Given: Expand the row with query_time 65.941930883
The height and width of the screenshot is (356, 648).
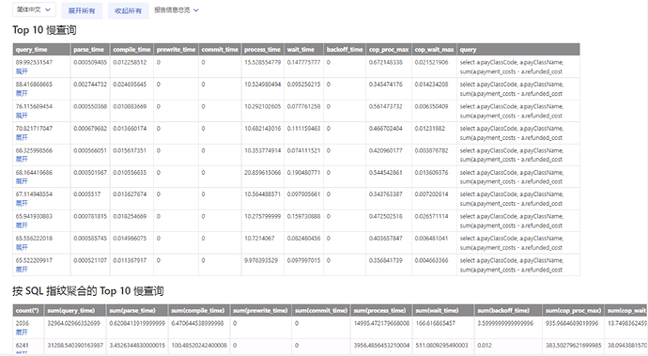Looking at the screenshot, I should (x=22, y=225).
